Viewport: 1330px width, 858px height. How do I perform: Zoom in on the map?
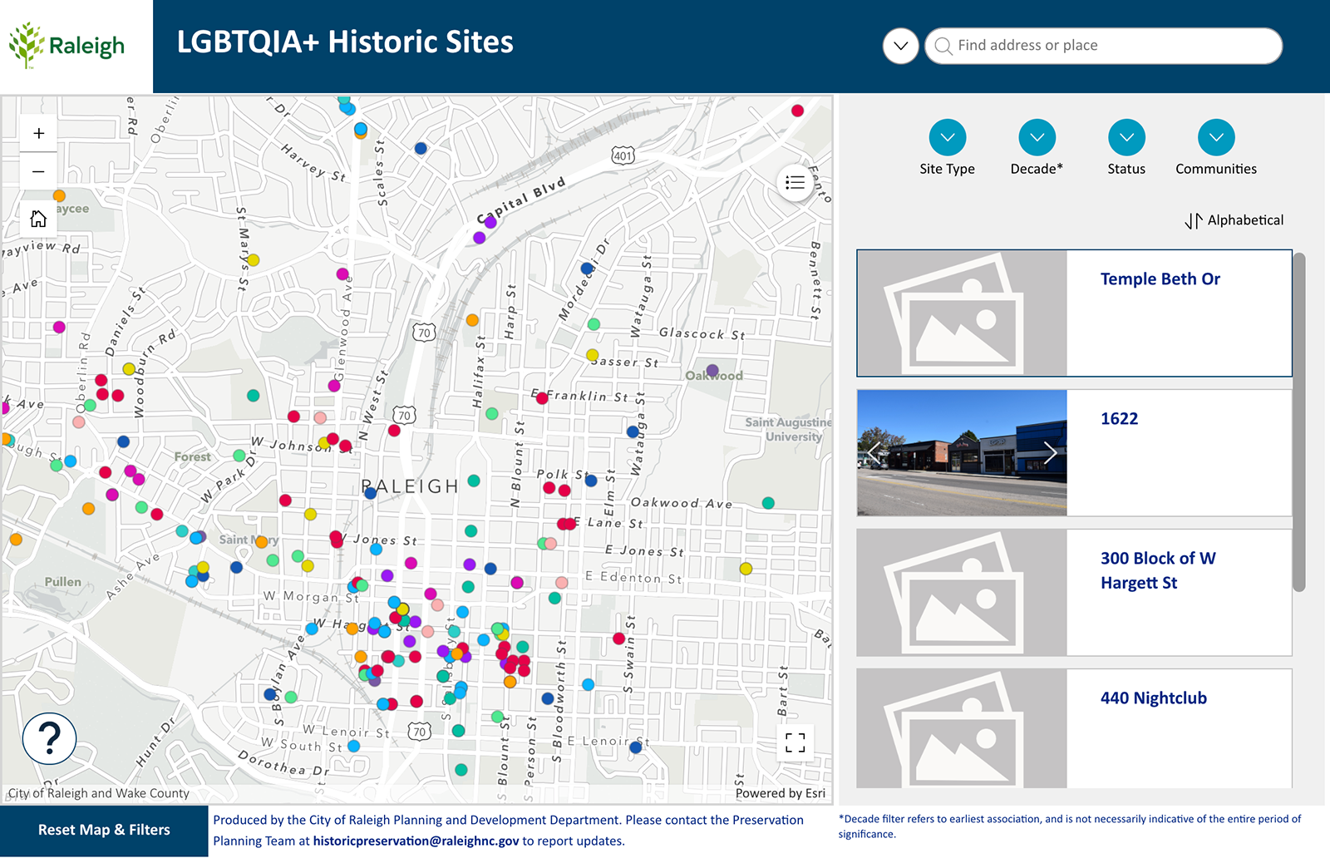tap(37, 133)
